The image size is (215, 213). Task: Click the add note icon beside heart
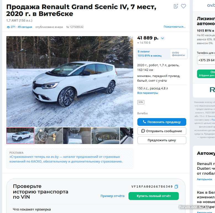(x=176, y=6)
